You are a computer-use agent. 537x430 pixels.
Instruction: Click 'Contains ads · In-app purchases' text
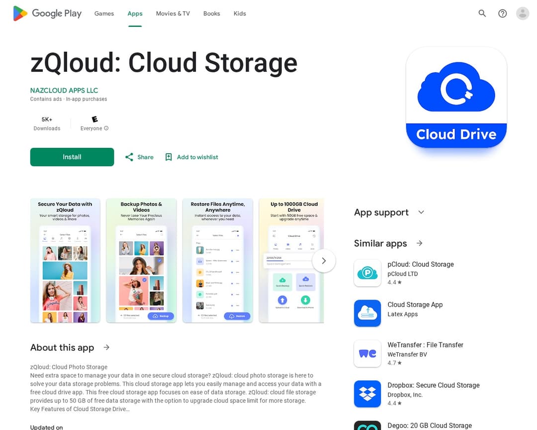point(69,99)
